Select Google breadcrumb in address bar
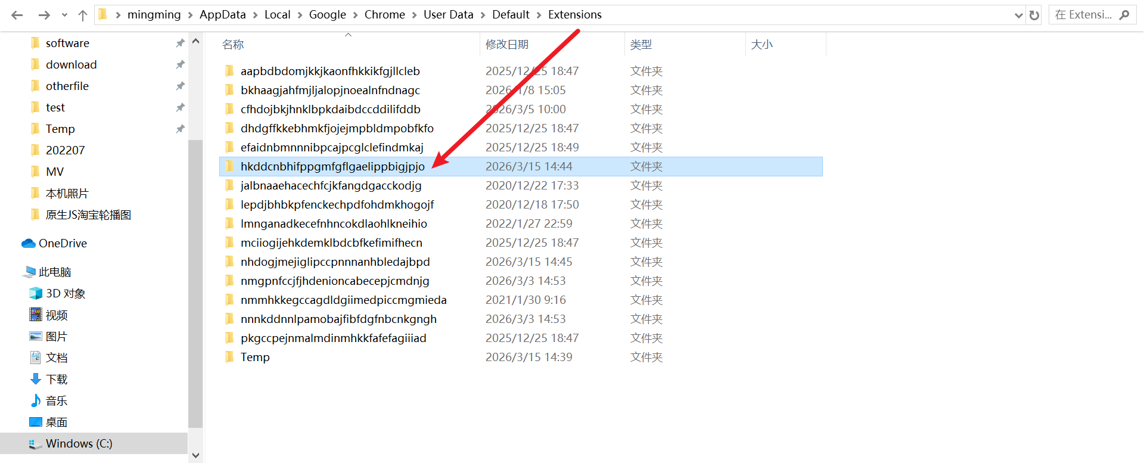Viewport: 1144px width, 463px height. point(327,15)
